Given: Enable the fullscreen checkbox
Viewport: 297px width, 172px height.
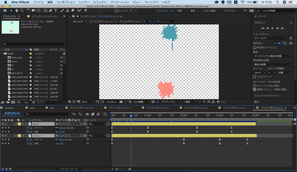Looking at the screenshot, I should pos(255,77).
